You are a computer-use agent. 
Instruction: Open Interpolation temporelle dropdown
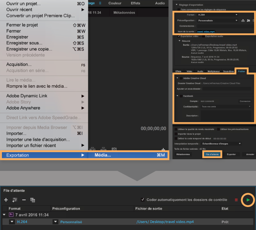(221, 144)
